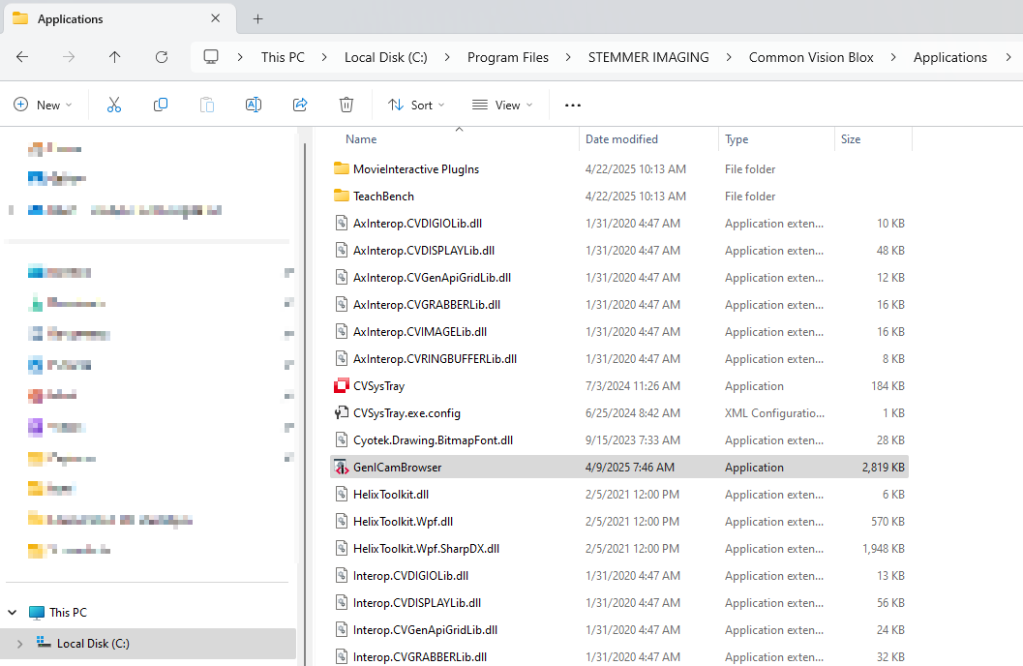Click the AxInterop.CVDIGIOLib.dll file icon

342,223
